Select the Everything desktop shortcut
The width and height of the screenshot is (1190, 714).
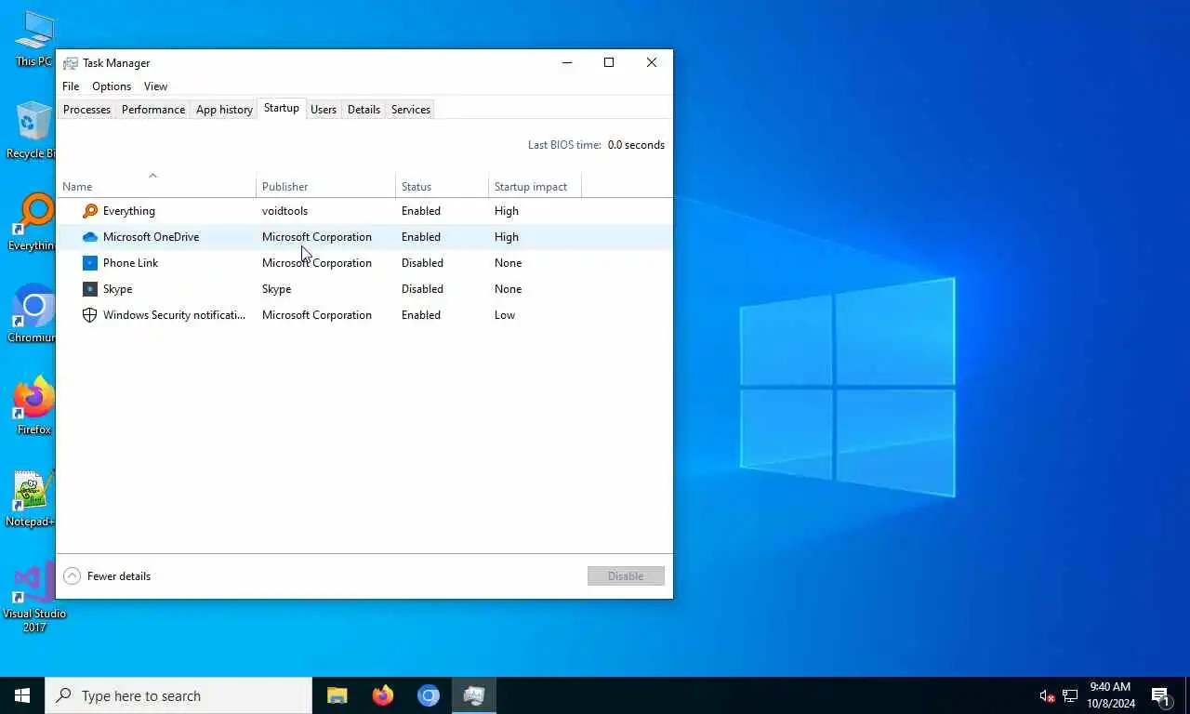click(x=33, y=223)
